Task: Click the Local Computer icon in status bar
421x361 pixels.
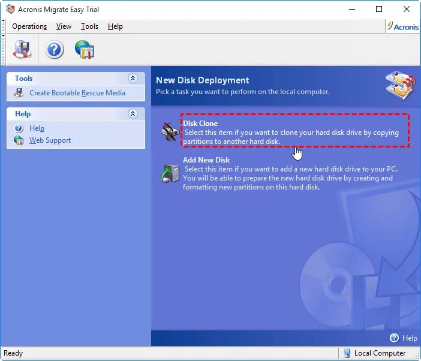Action: pyautogui.click(x=347, y=353)
